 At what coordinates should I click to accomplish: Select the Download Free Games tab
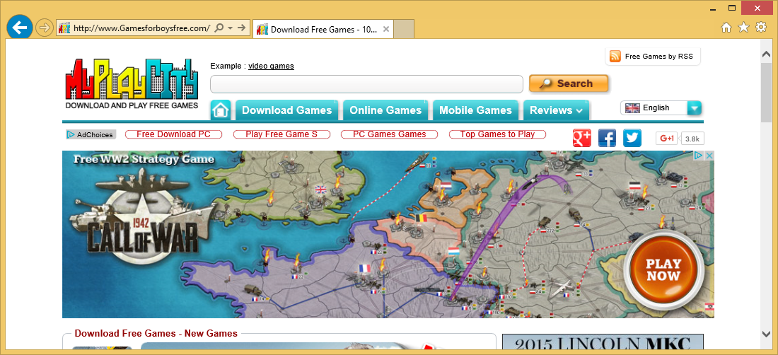(x=323, y=29)
